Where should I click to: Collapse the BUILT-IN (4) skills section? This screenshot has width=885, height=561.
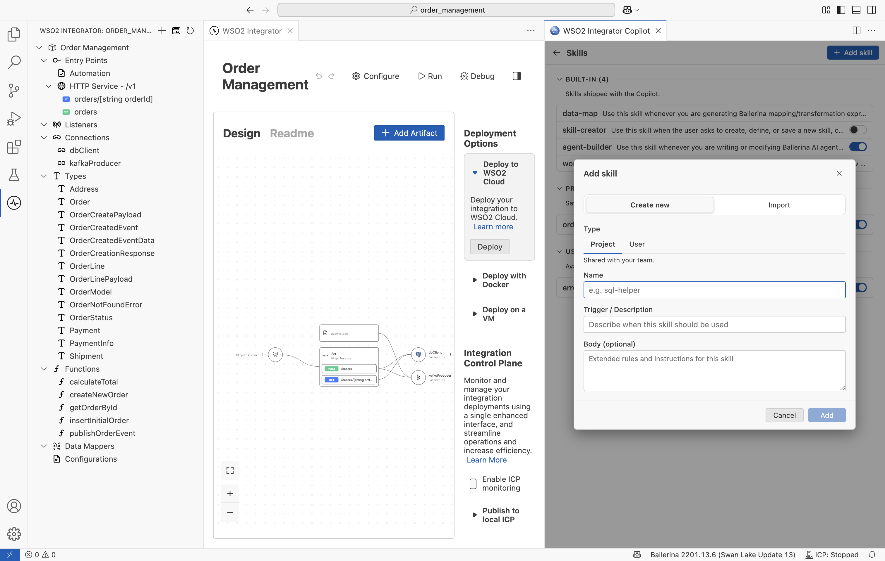[559, 79]
